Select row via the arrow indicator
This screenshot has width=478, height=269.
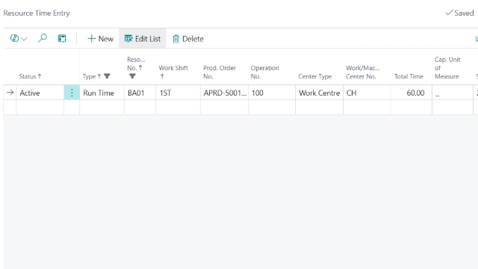(10, 93)
